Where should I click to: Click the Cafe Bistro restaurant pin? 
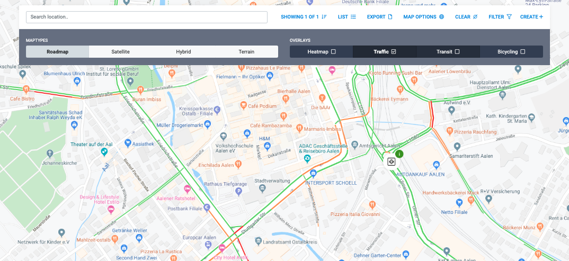point(26,89)
